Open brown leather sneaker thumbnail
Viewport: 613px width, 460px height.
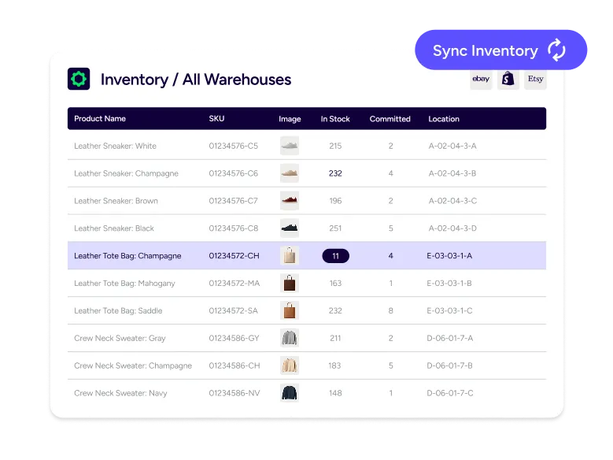[x=290, y=201]
